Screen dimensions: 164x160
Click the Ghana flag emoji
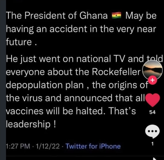[x=116, y=15]
